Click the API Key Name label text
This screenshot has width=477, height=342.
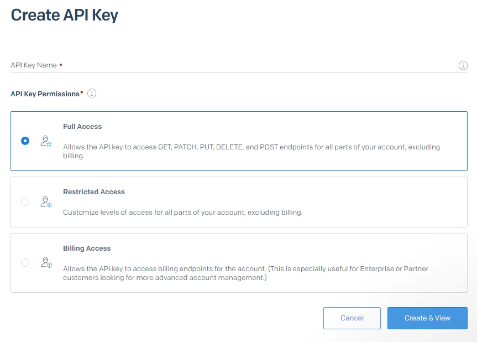tap(34, 65)
